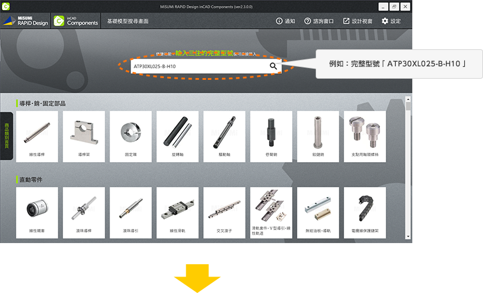
Task: Open the 支點用軸頸螺栓 fulcrum bolt category
Action: click(365, 136)
